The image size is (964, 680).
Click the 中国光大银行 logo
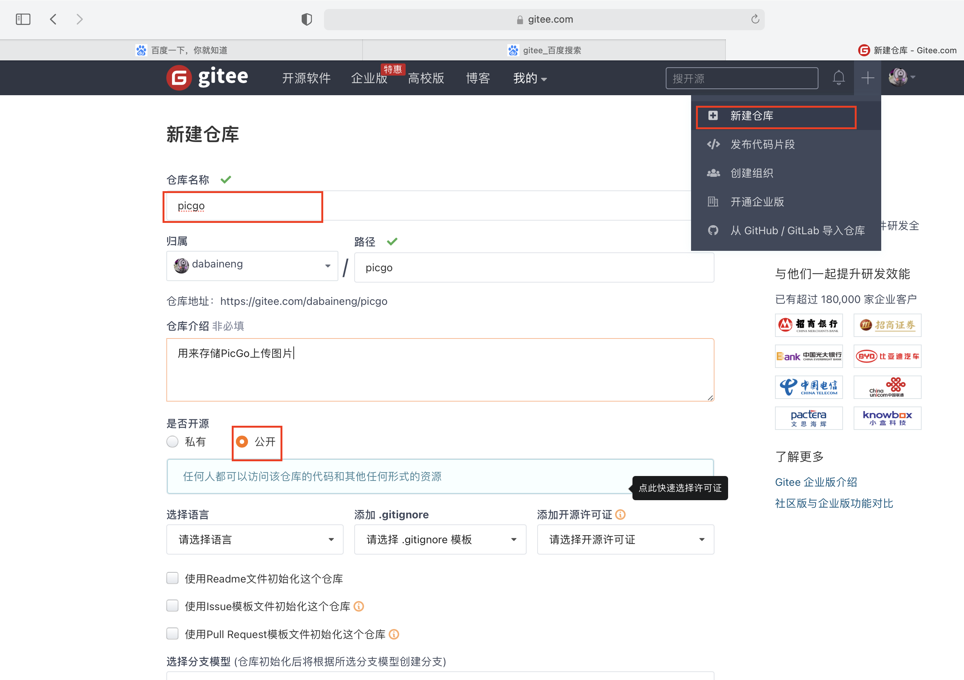pyautogui.click(x=809, y=356)
